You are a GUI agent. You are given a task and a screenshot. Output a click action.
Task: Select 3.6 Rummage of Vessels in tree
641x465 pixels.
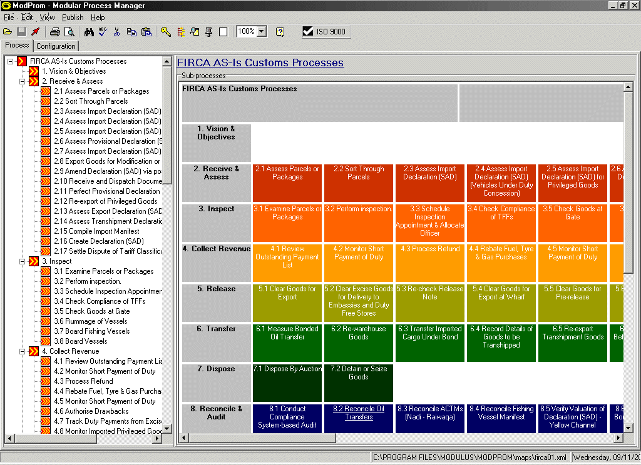point(92,321)
